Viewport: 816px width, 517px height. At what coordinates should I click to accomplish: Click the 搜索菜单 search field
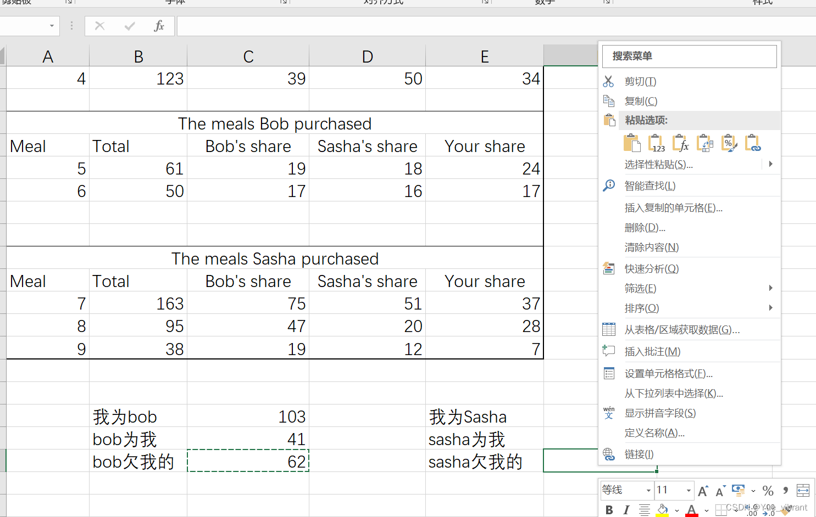pyautogui.click(x=689, y=56)
